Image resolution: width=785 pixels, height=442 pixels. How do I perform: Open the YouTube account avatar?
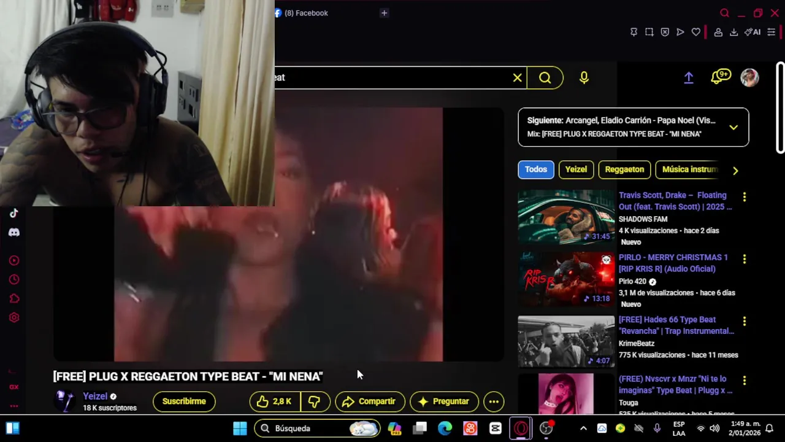coord(749,77)
